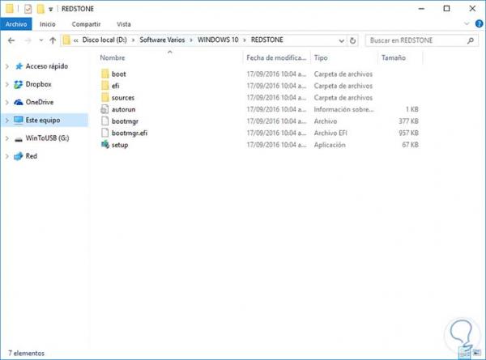Click the bootmgr.efi file icon

(x=105, y=133)
